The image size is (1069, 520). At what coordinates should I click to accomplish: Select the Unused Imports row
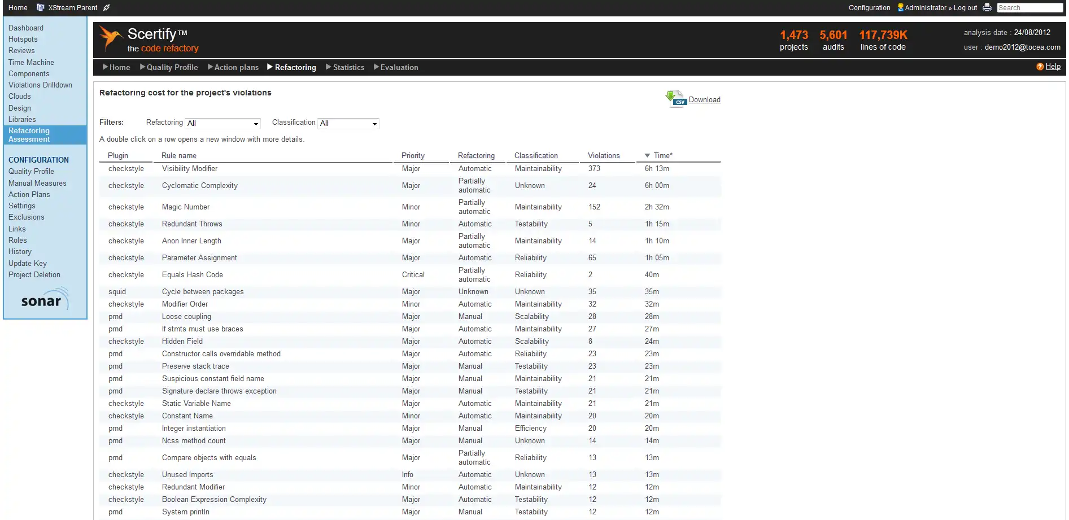410,474
